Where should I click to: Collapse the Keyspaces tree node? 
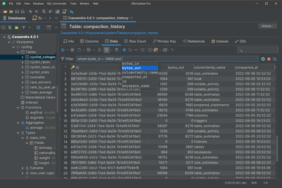[x=9, y=42]
